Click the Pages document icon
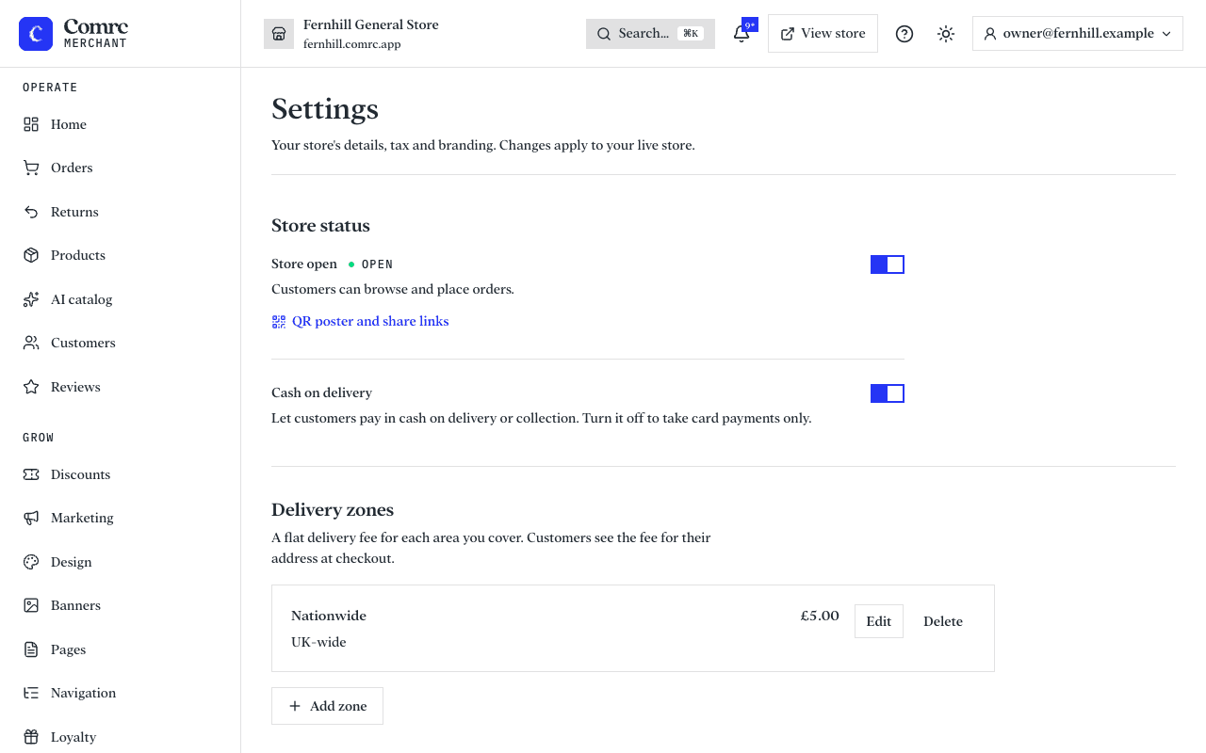 [31, 649]
